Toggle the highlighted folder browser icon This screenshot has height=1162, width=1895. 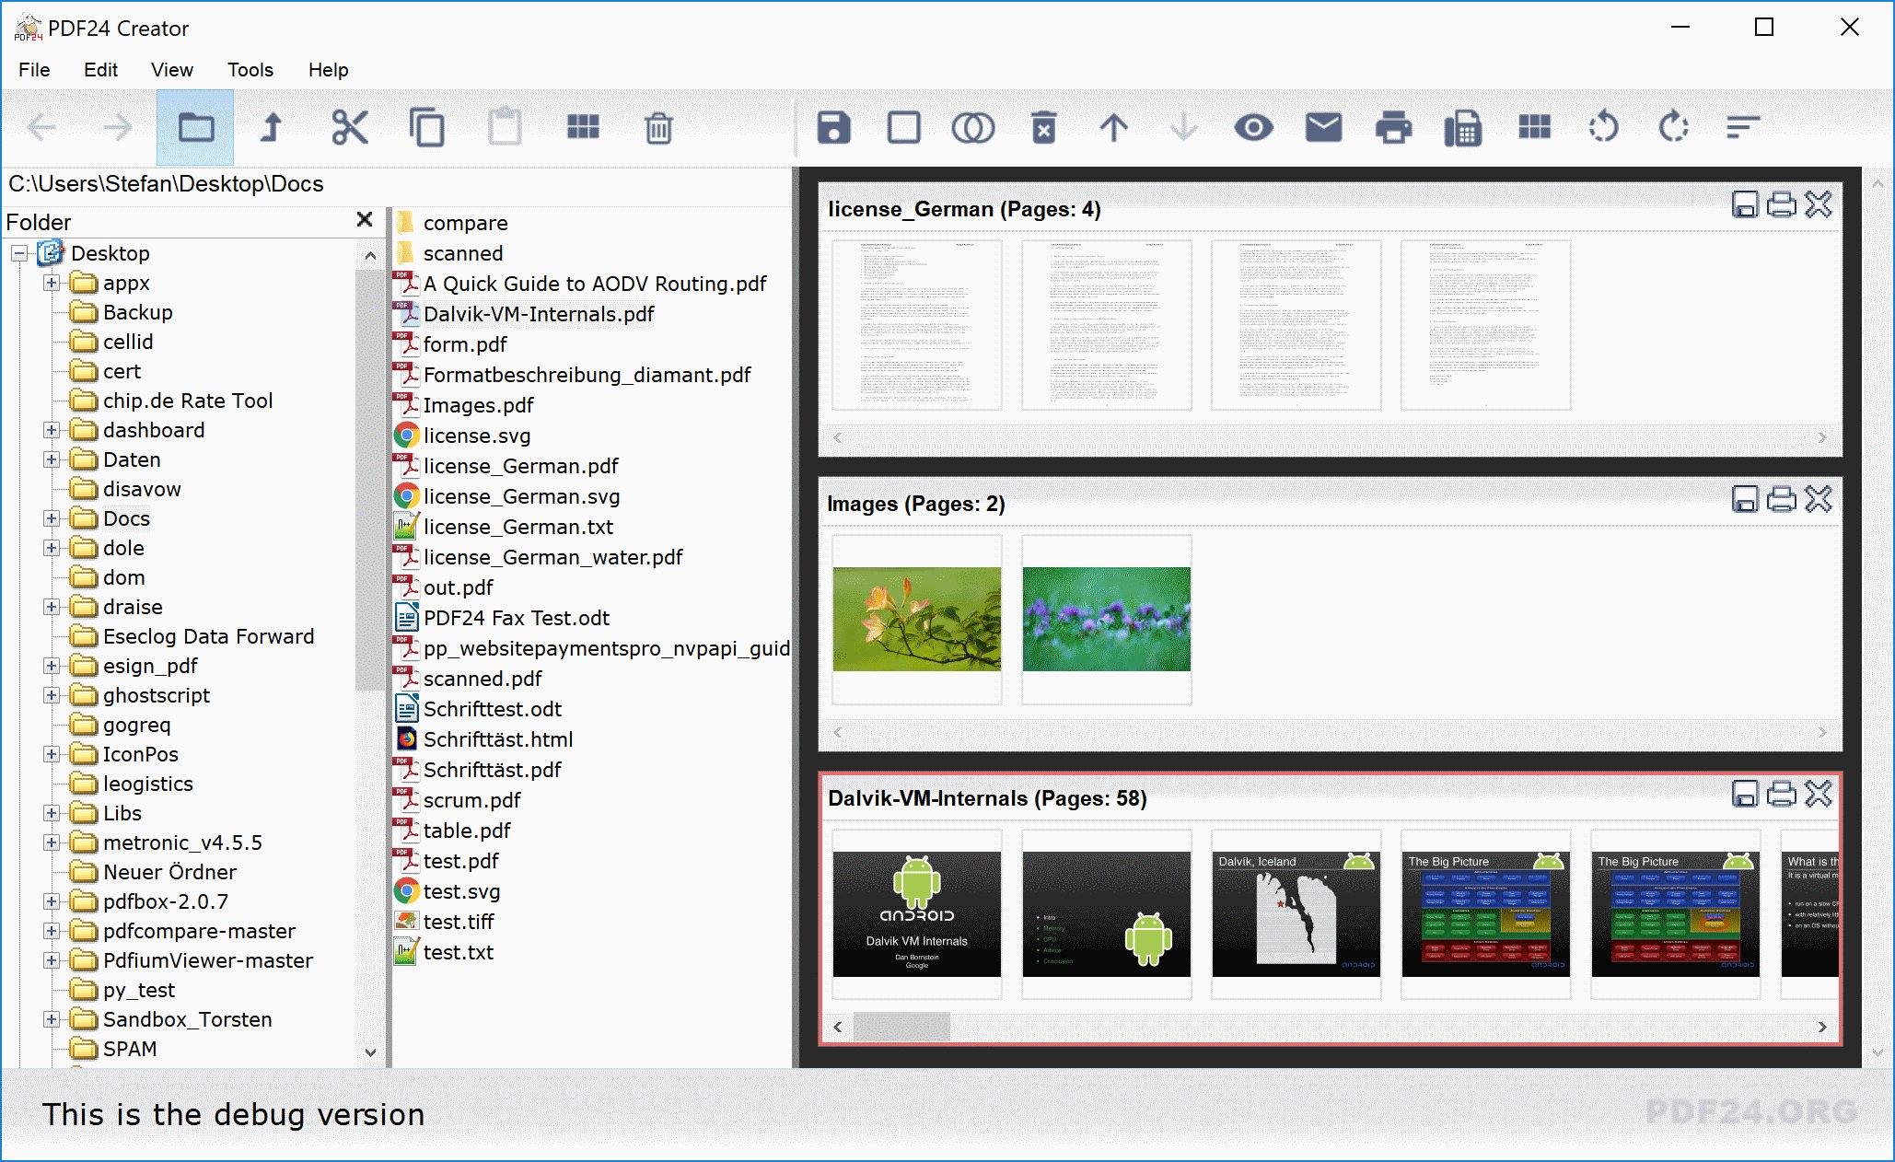coord(195,127)
